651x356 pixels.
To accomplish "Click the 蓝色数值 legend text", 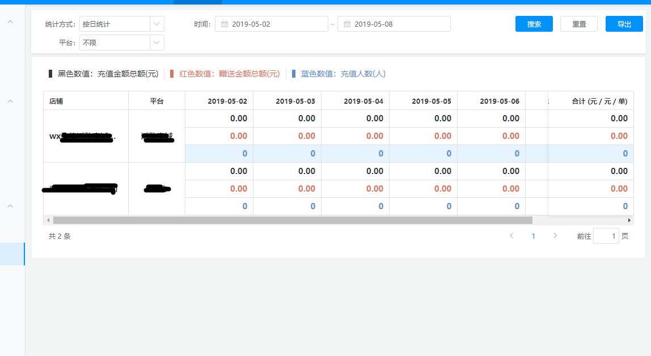I will [343, 74].
